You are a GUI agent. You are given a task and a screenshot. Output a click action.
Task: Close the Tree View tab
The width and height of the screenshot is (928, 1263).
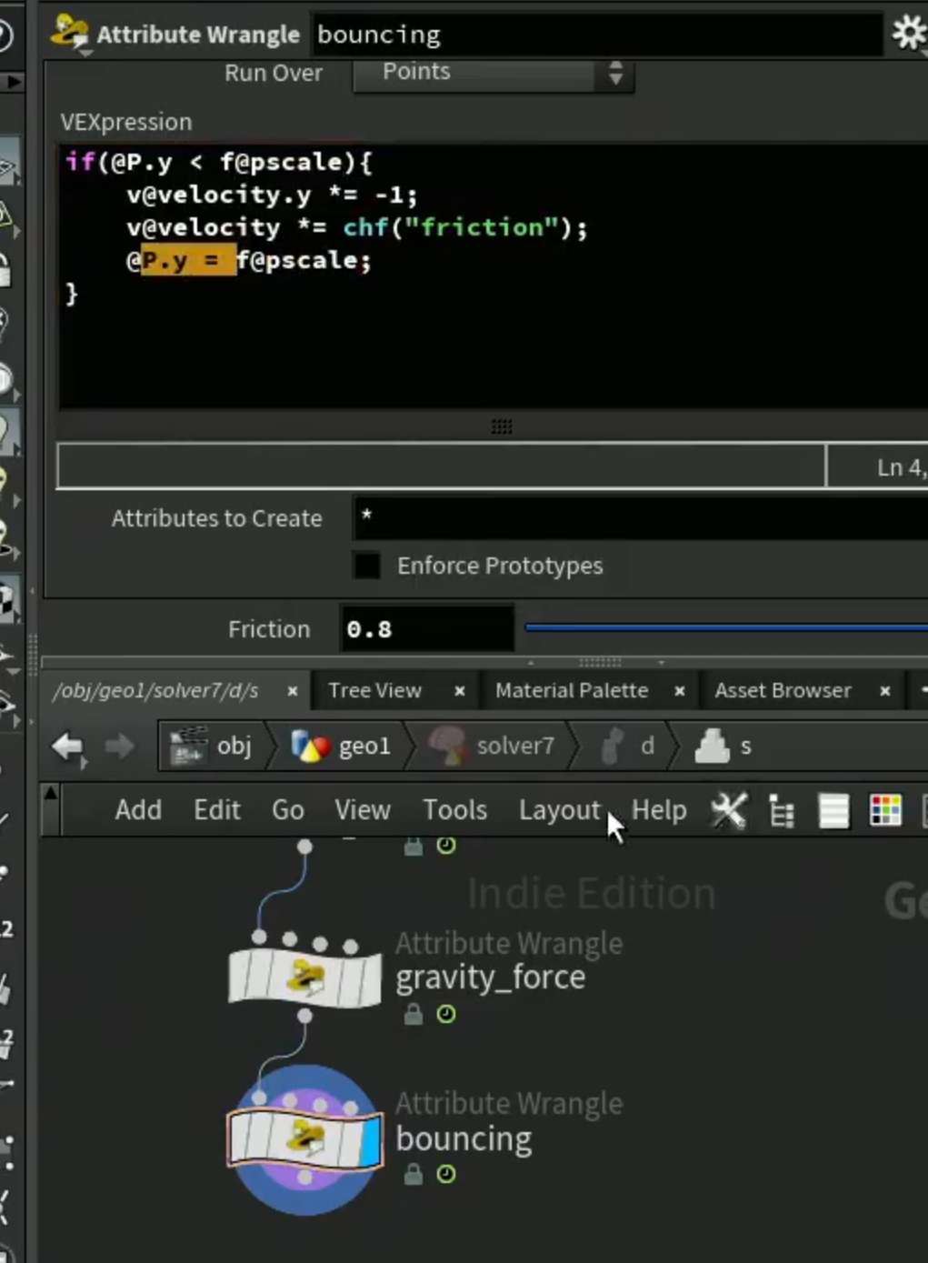tap(460, 692)
